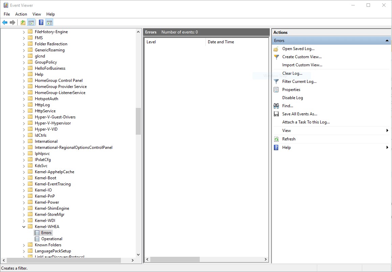This screenshot has width=392, height=272.
Task: Click the Hyper-V-Hypervisor folder icon
Action: [x=30, y=123]
